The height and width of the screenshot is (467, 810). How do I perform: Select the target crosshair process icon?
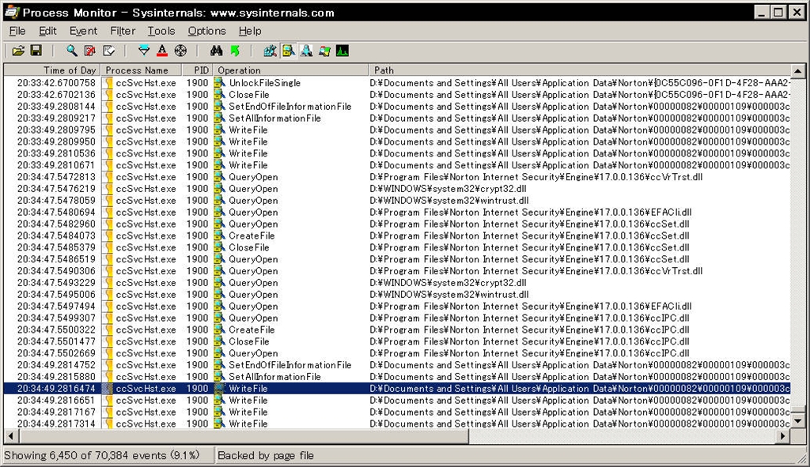[x=180, y=51]
